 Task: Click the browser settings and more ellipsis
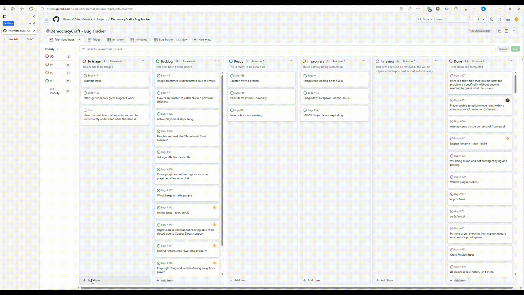click(475, 9)
